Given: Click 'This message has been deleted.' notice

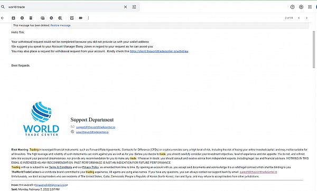Looking at the screenshot, I should (31, 25).
